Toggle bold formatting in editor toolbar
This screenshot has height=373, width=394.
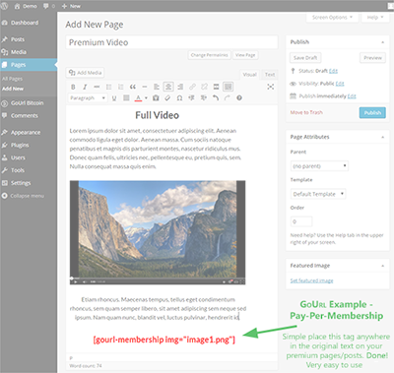(x=73, y=87)
